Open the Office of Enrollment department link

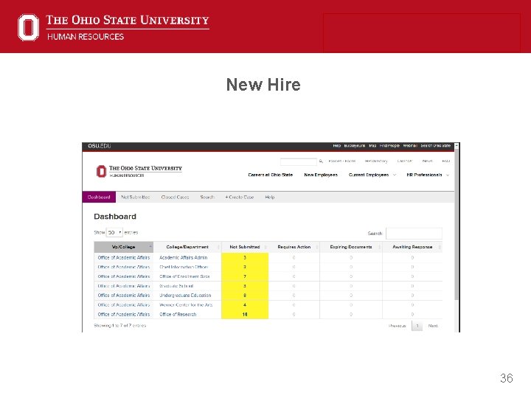tap(184, 276)
